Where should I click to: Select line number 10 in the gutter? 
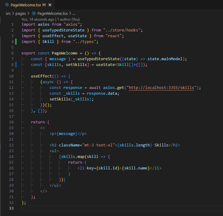[11, 76]
